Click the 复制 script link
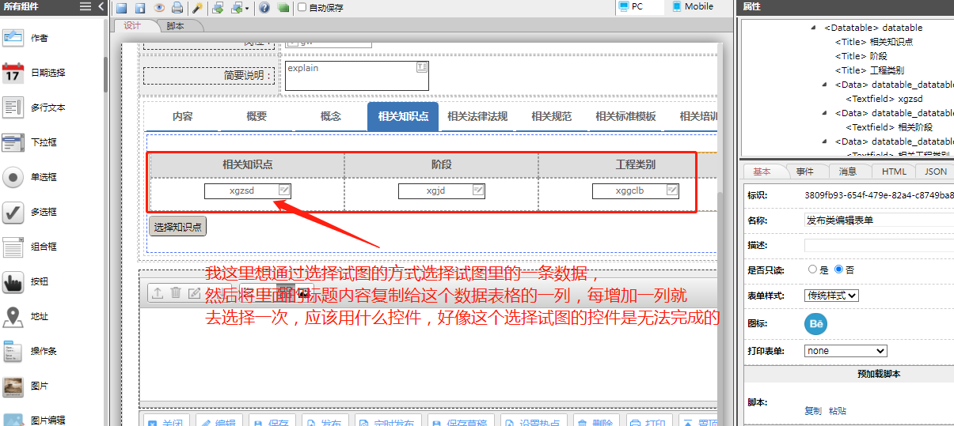The width and height of the screenshot is (954, 426). 813,411
